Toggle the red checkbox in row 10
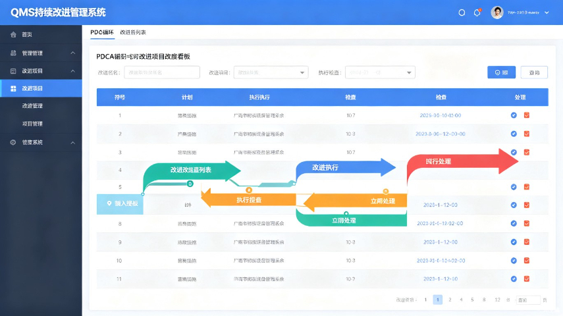563x316 pixels. pyautogui.click(x=527, y=260)
